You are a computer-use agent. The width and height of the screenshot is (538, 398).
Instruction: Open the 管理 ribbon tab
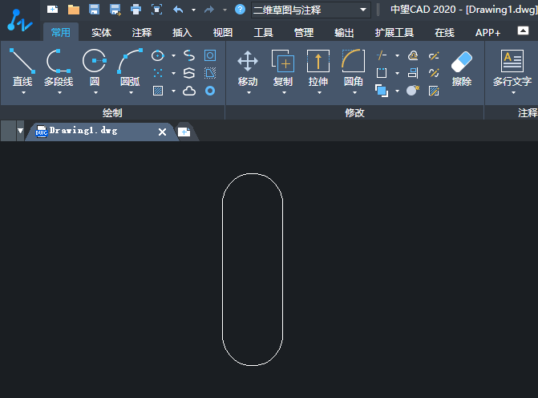pos(304,32)
